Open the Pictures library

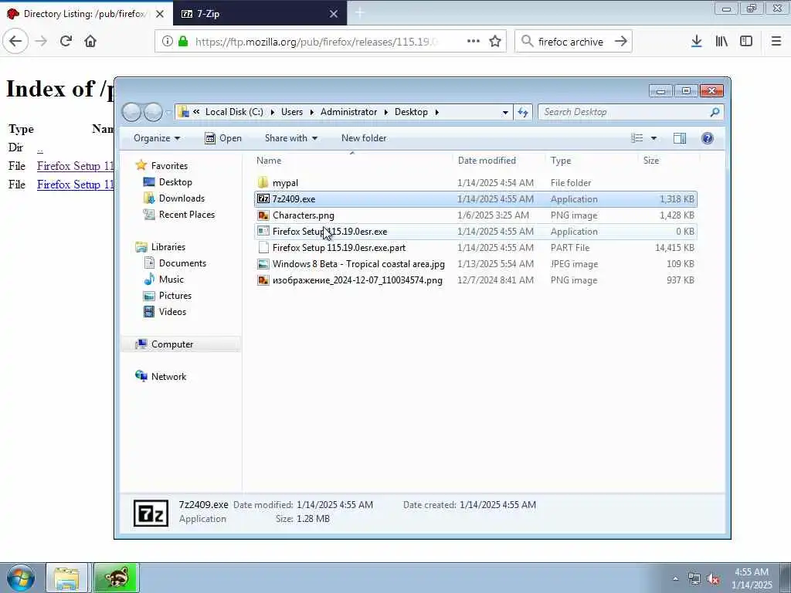pos(168,296)
